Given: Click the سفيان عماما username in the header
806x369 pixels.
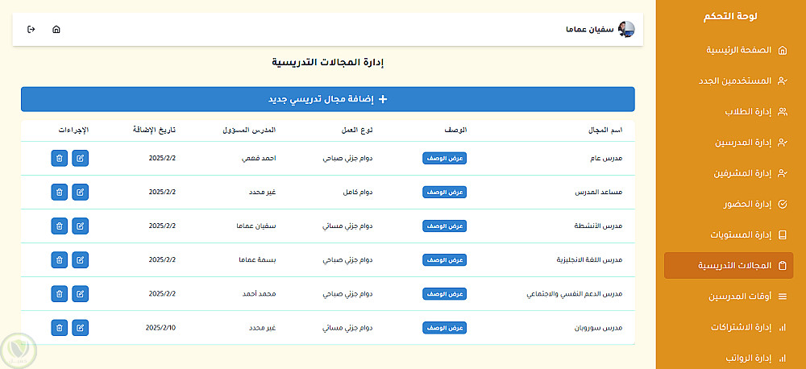Looking at the screenshot, I should [x=590, y=29].
